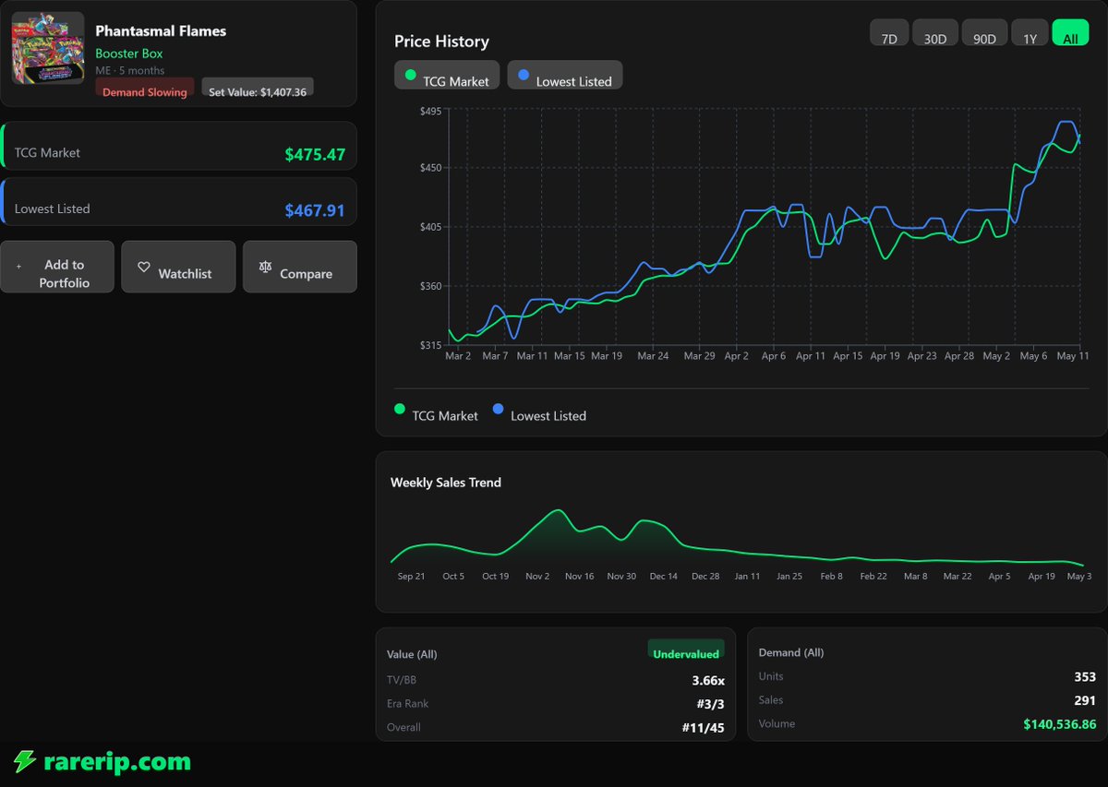This screenshot has height=787, width=1108.
Task: Click the blue dot in Lowest Listed button
Action: point(524,75)
